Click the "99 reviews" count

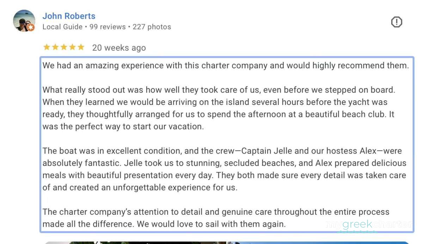(108, 27)
